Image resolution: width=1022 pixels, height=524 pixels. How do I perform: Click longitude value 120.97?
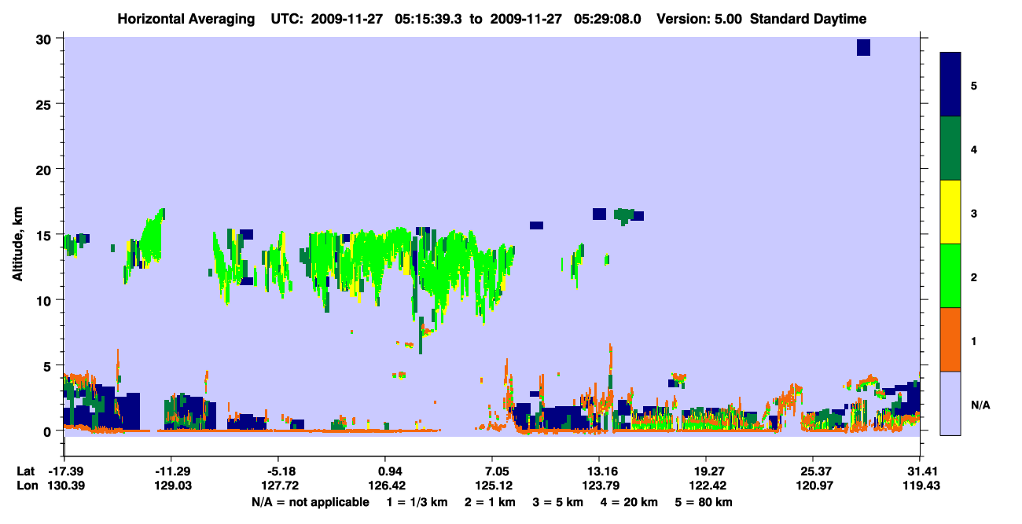click(813, 486)
